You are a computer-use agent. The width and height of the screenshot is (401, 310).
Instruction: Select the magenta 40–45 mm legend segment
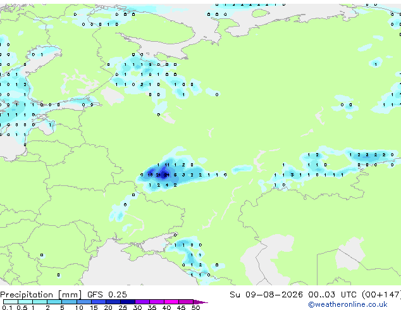point(171,302)
